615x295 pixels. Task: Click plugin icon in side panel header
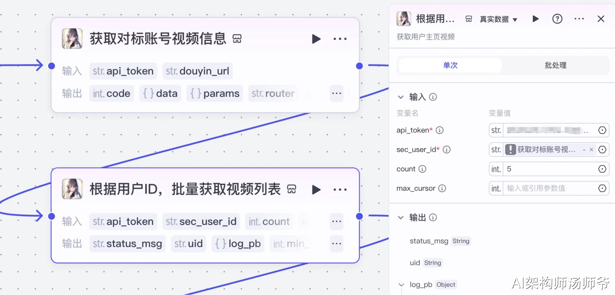pos(469,19)
